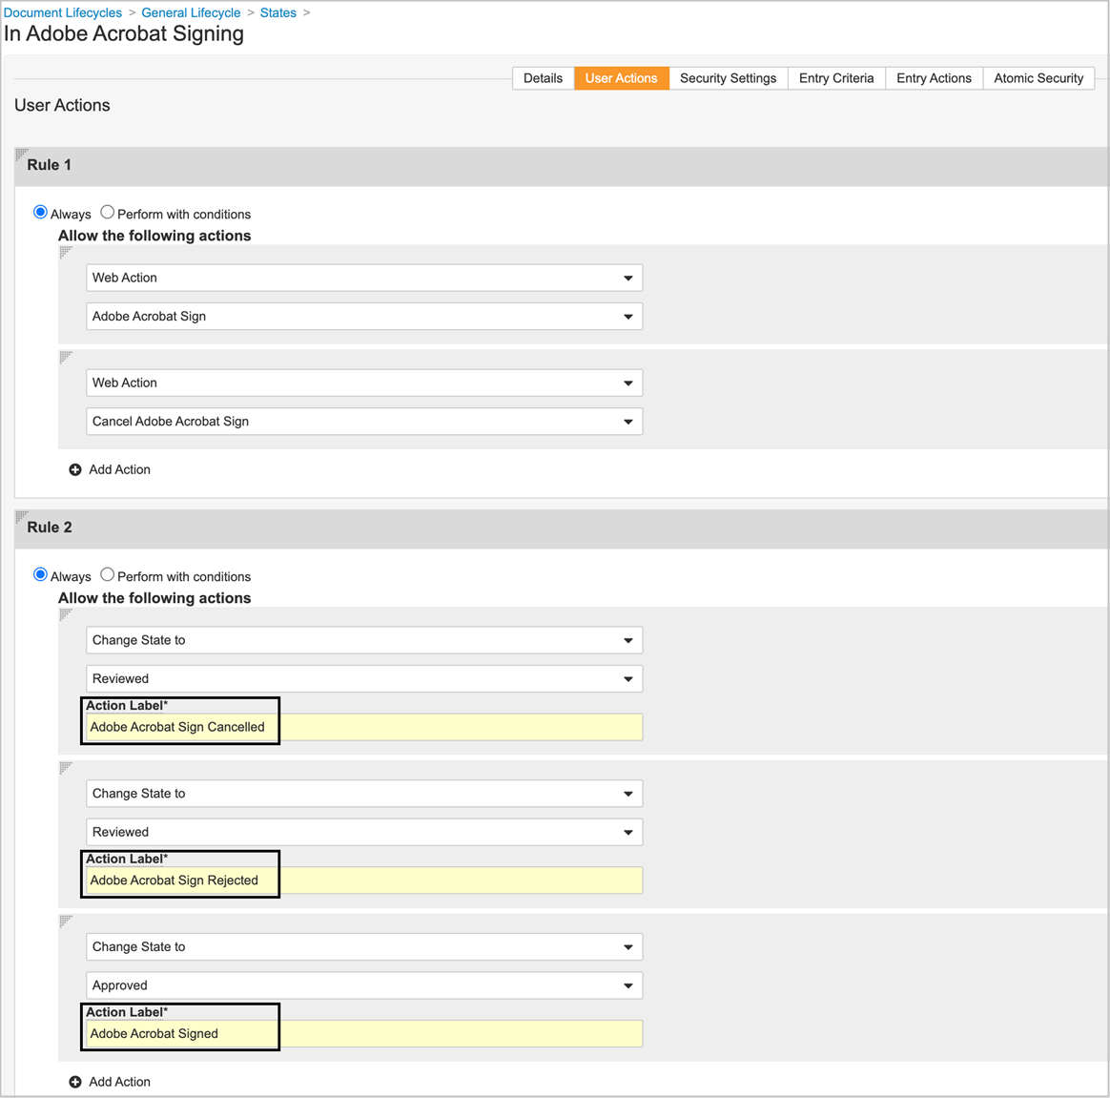Select Always radio button in Rule 1

coord(40,212)
